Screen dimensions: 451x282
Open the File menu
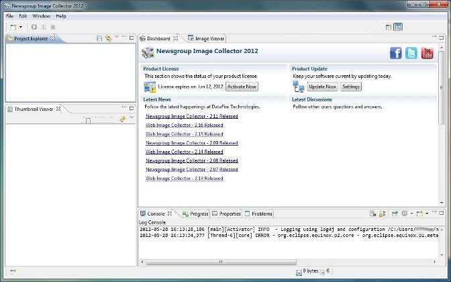9,16
